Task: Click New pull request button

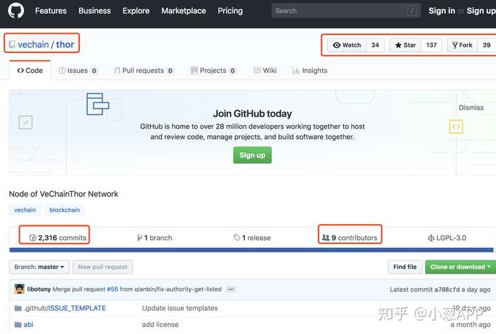Action: [103, 267]
